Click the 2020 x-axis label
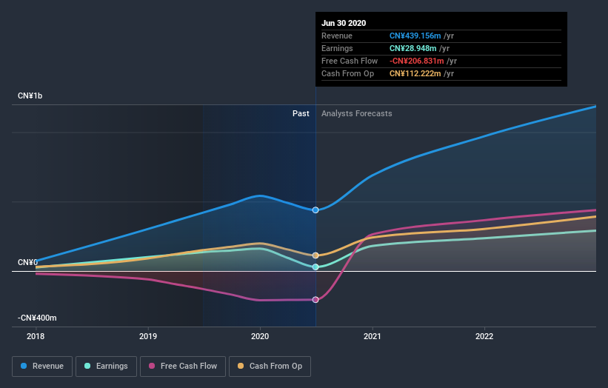Viewport: 608px width, 388px height. [260, 336]
